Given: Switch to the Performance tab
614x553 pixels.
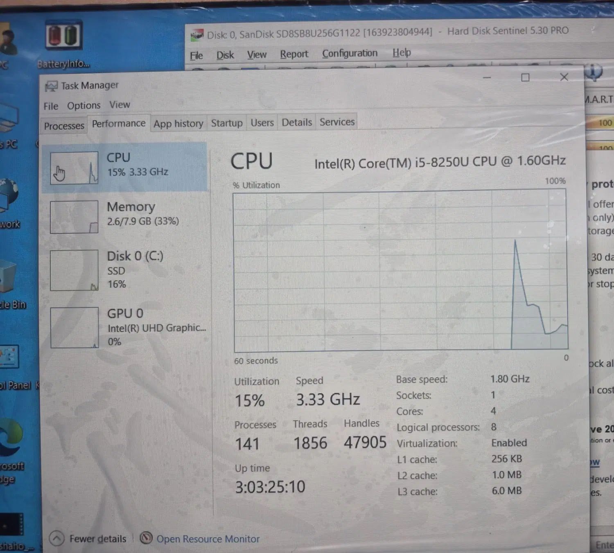Looking at the screenshot, I should (119, 124).
